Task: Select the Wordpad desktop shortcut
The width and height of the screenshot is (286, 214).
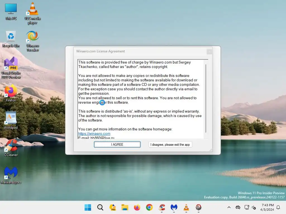Action: [x=11, y=120]
